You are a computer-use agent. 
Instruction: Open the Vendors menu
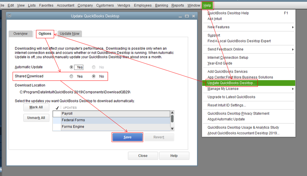pos(124,5)
